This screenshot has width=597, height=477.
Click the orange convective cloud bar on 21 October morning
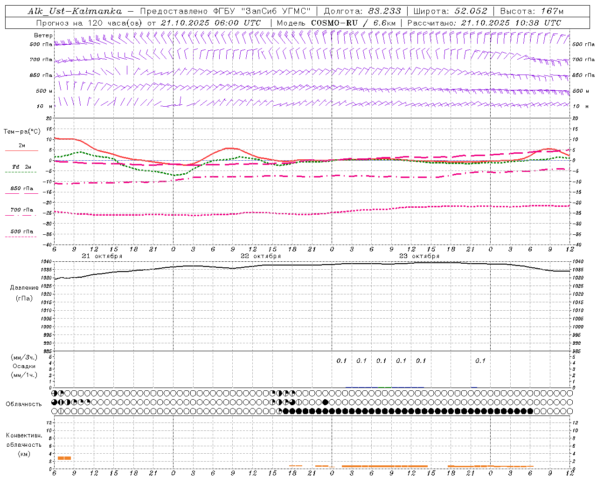(x=64, y=458)
